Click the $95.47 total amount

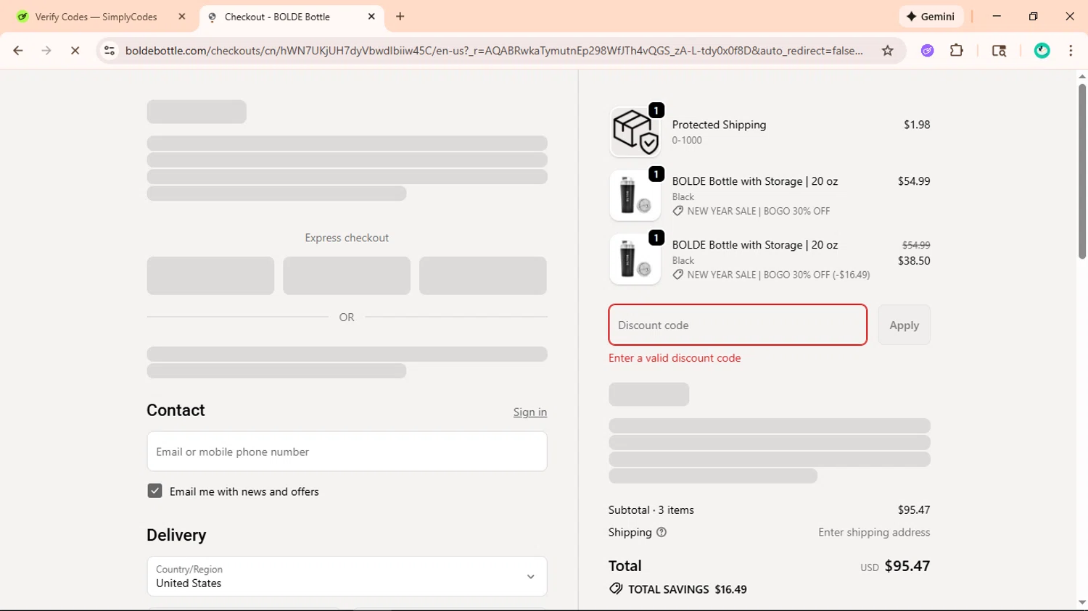coord(907,566)
